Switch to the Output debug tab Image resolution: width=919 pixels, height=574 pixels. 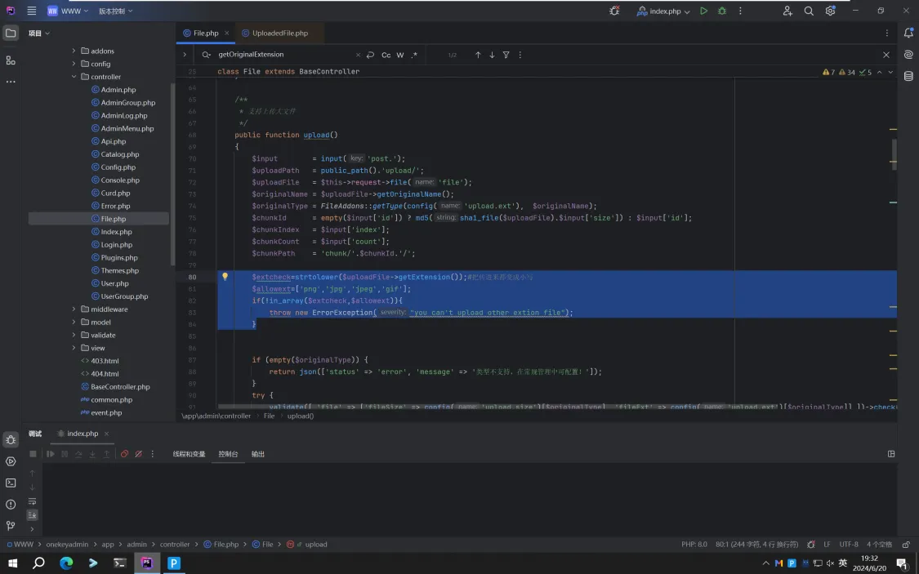pyautogui.click(x=258, y=454)
